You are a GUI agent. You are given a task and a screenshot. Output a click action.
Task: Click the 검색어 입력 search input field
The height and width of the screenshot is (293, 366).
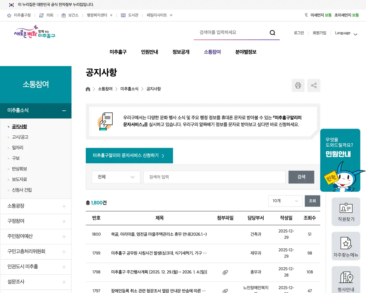214,177
